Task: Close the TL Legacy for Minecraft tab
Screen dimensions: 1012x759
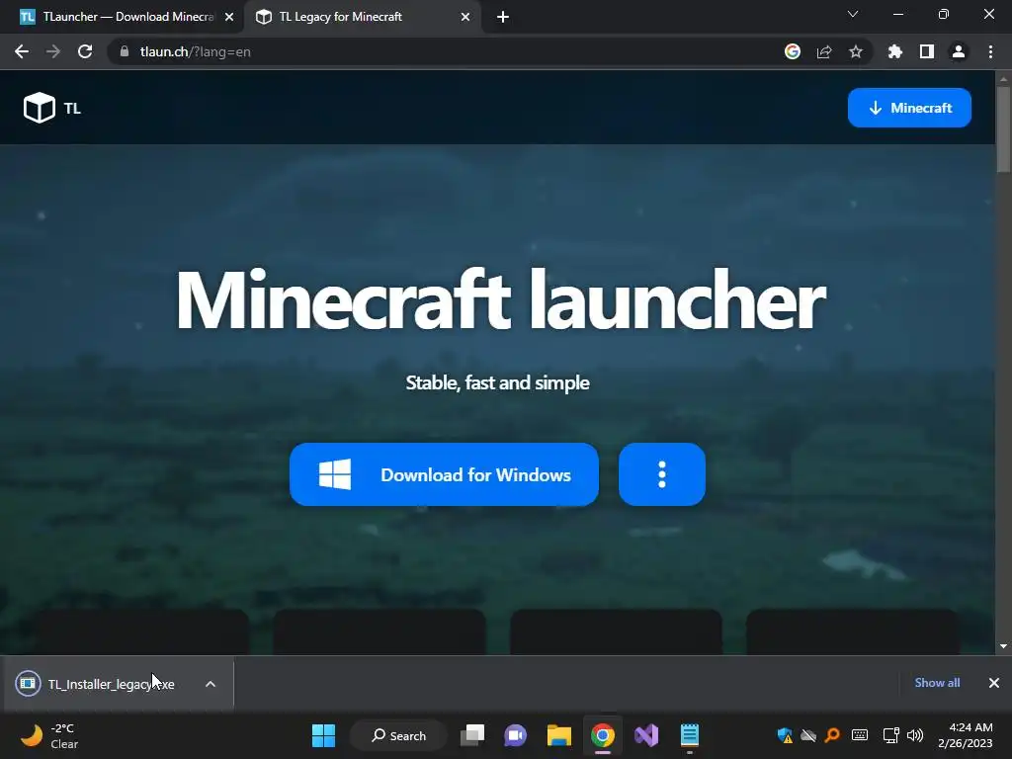Action: pyautogui.click(x=465, y=18)
